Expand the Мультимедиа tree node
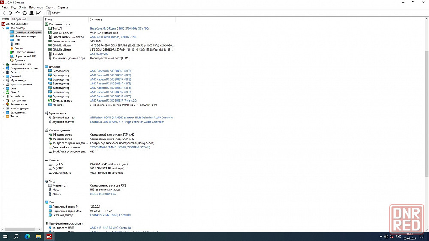This screenshot has height=241, width=429. (3, 81)
